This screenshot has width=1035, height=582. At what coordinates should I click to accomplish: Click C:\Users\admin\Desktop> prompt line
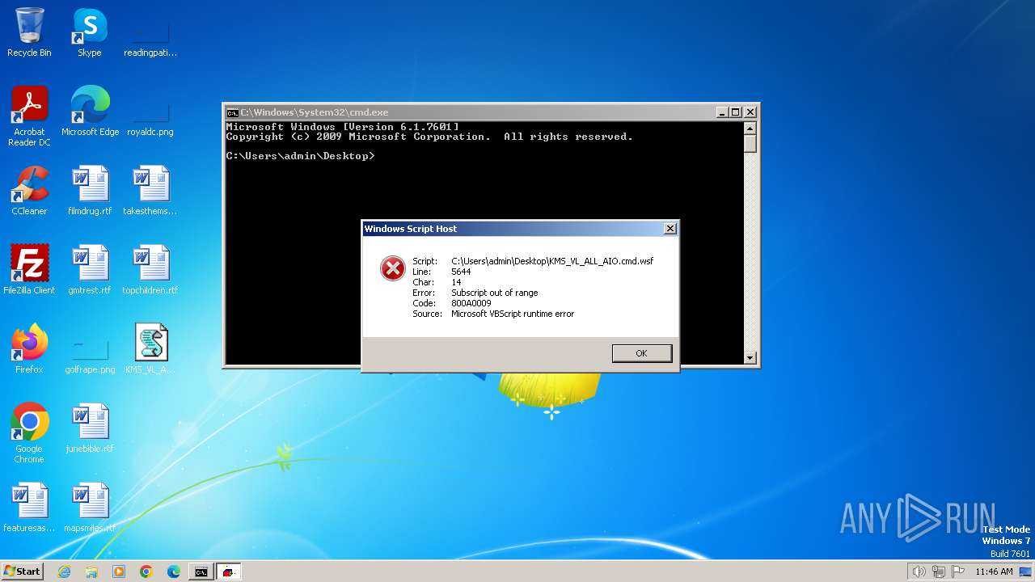pos(300,156)
